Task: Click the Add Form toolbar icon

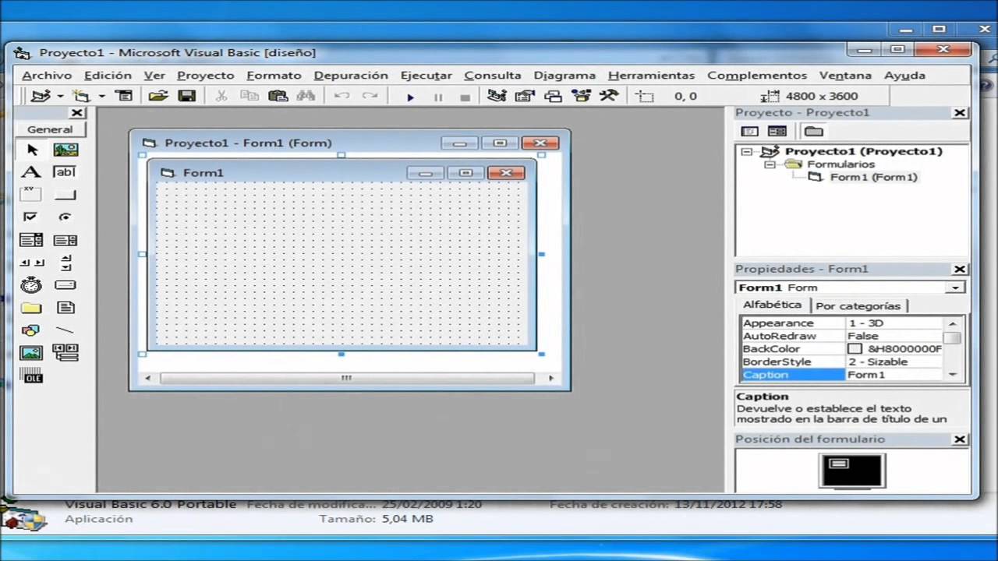Action: 81,96
